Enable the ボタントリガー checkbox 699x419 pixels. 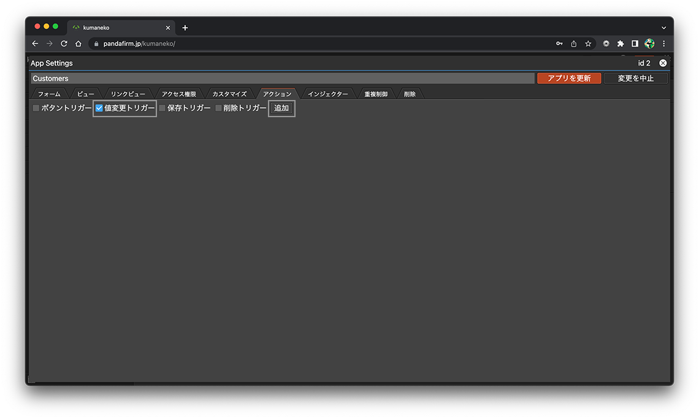coord(36,108)
